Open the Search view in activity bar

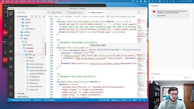pos(11,21)
